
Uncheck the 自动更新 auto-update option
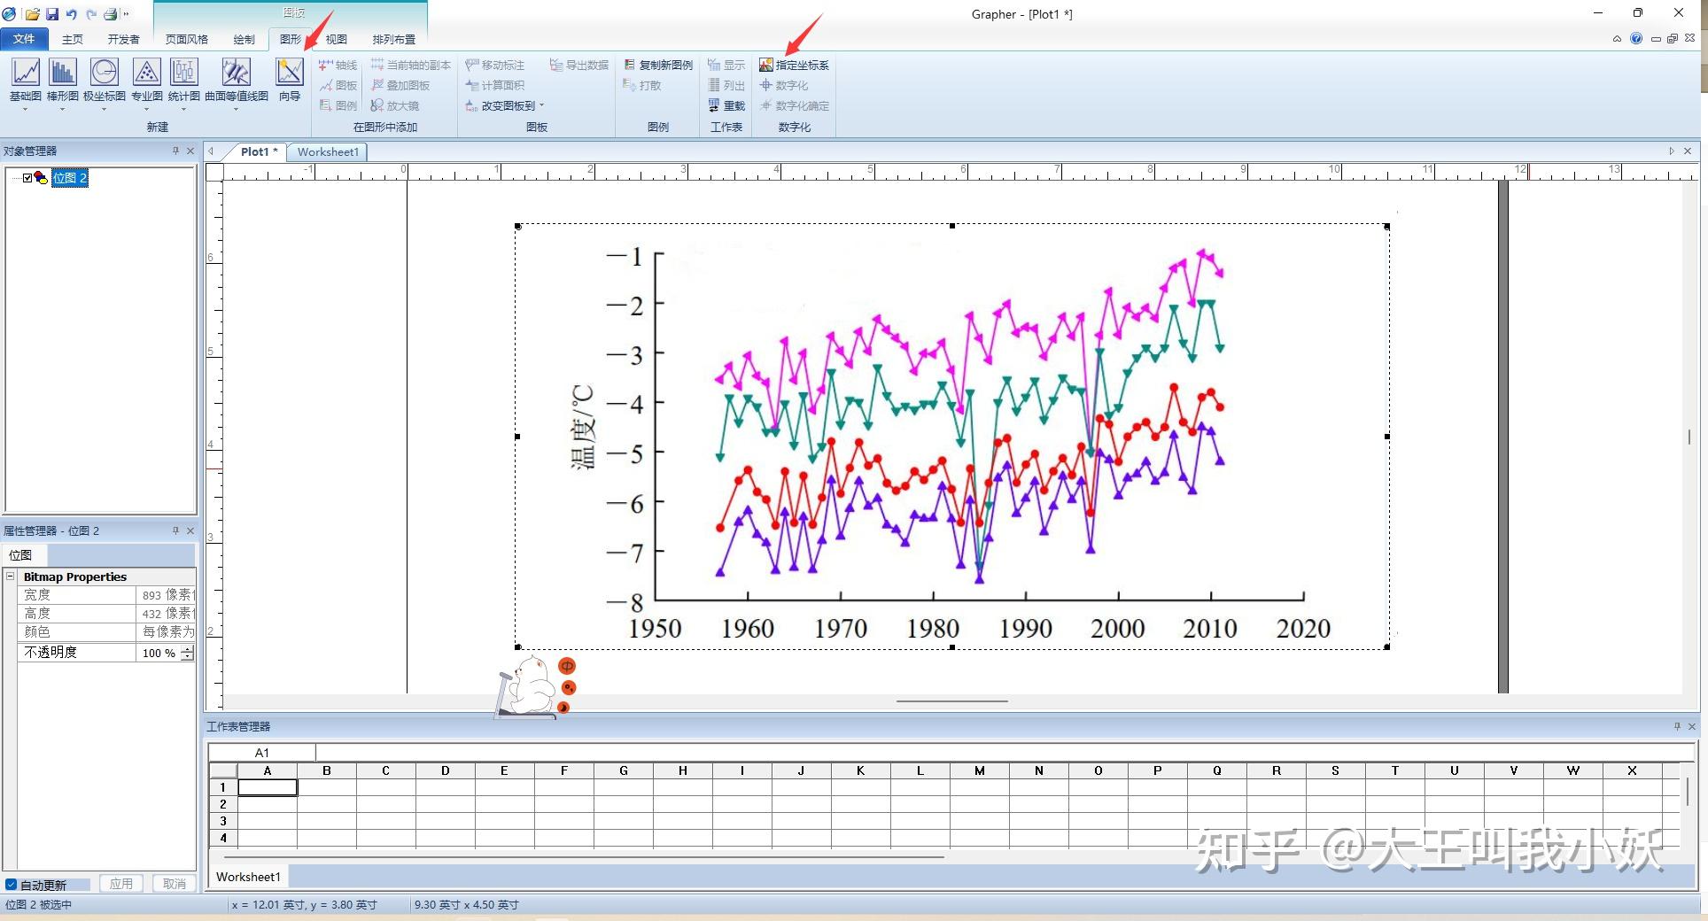10,885
